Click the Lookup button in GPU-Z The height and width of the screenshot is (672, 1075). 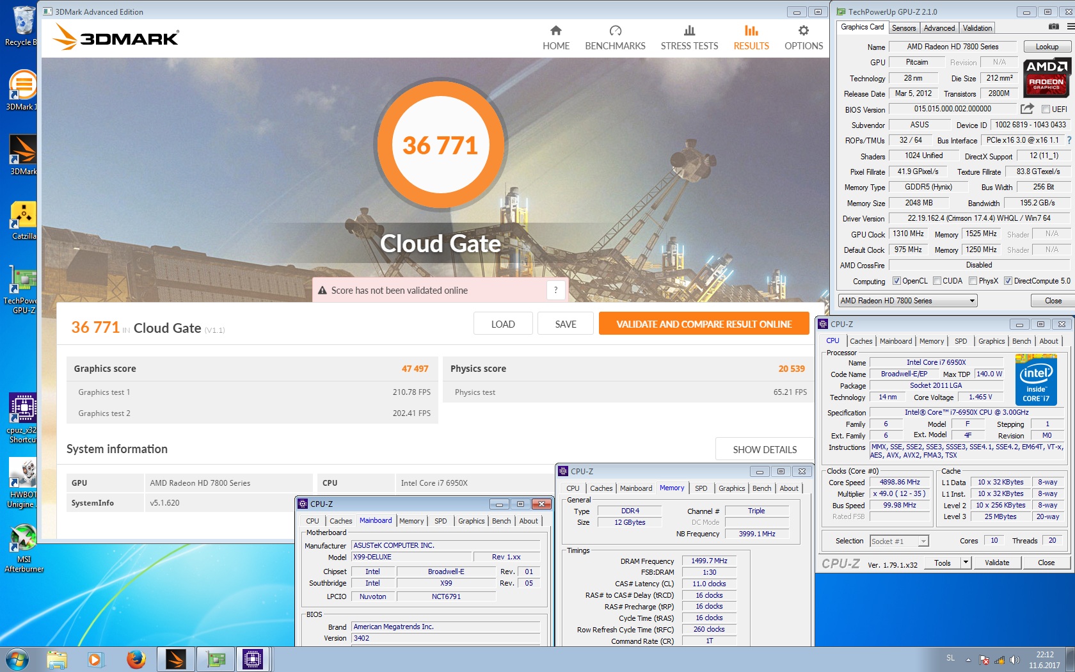tap(1047, 47)
